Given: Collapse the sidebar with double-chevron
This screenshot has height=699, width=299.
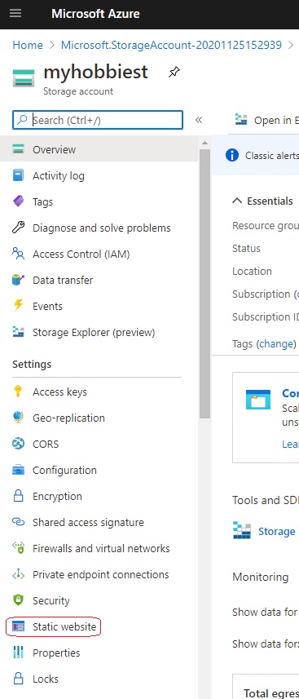Looking at the screenshot, I should (199, 120).
